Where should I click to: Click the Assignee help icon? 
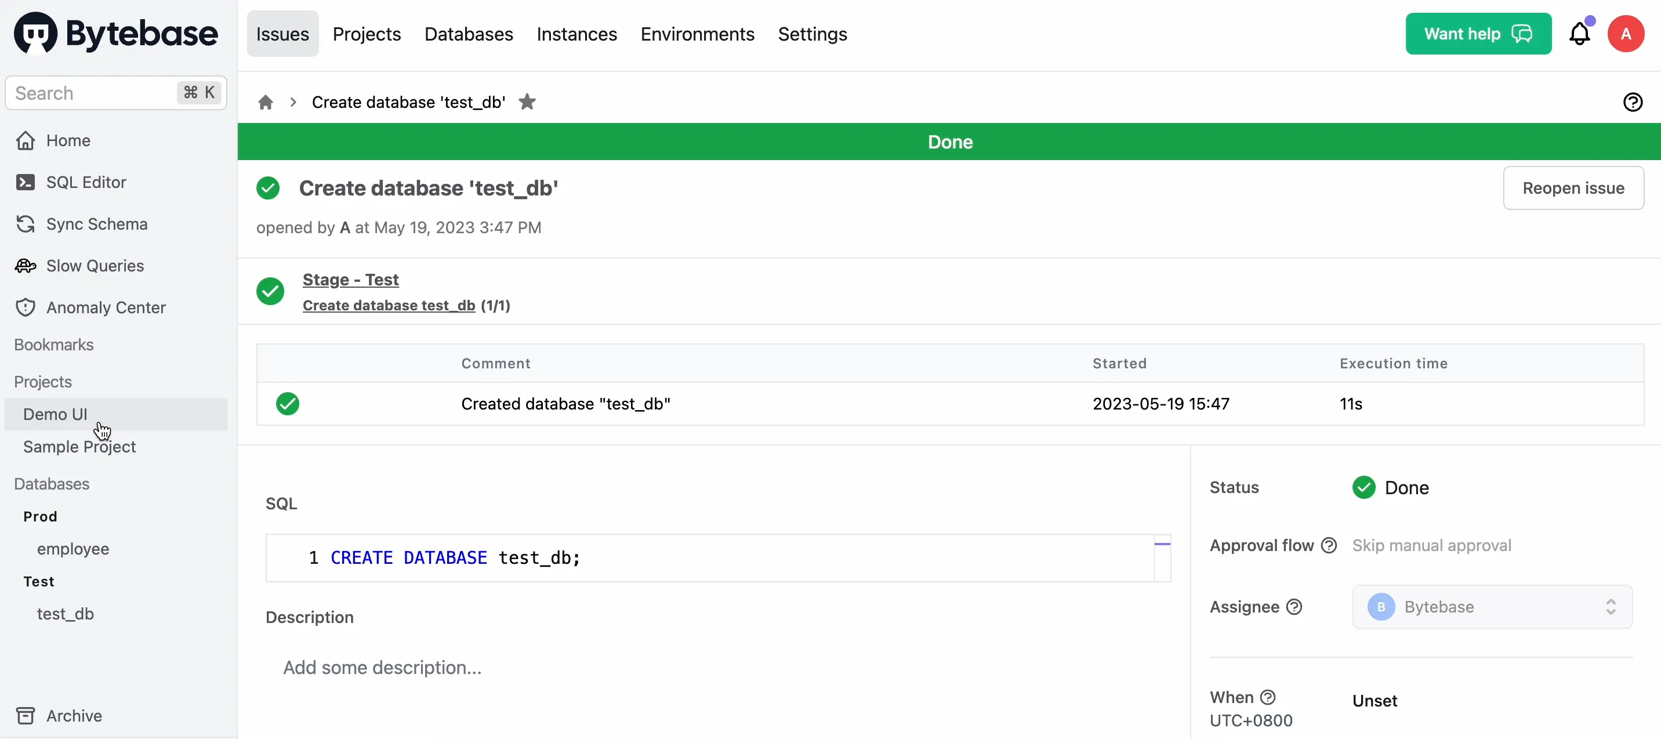(1293, 607)
